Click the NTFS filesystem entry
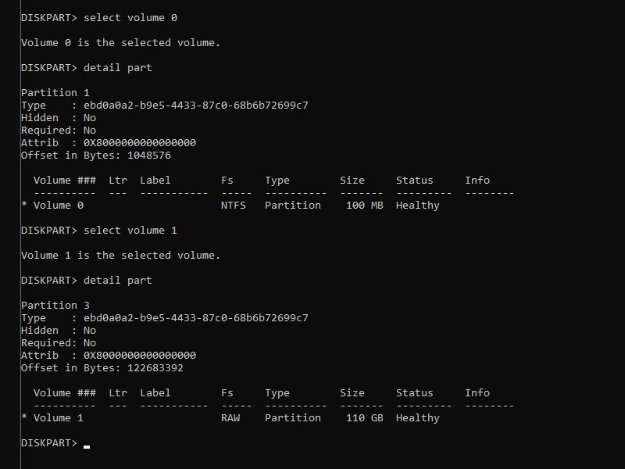The image size is (625, 469). [x=234, y=205]
